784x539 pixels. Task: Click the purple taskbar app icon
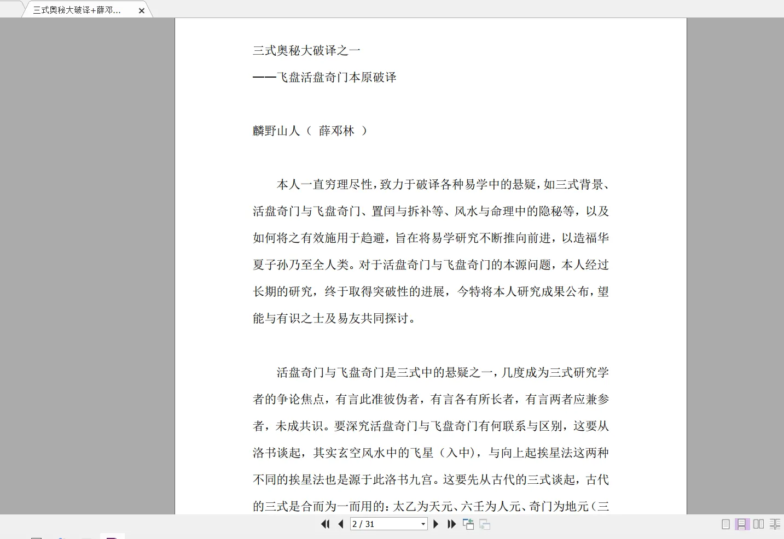coord(112,536)
